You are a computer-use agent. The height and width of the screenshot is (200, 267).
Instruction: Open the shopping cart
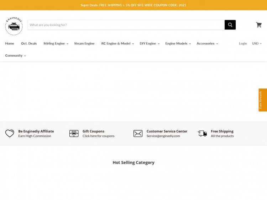tap(258, 25)
